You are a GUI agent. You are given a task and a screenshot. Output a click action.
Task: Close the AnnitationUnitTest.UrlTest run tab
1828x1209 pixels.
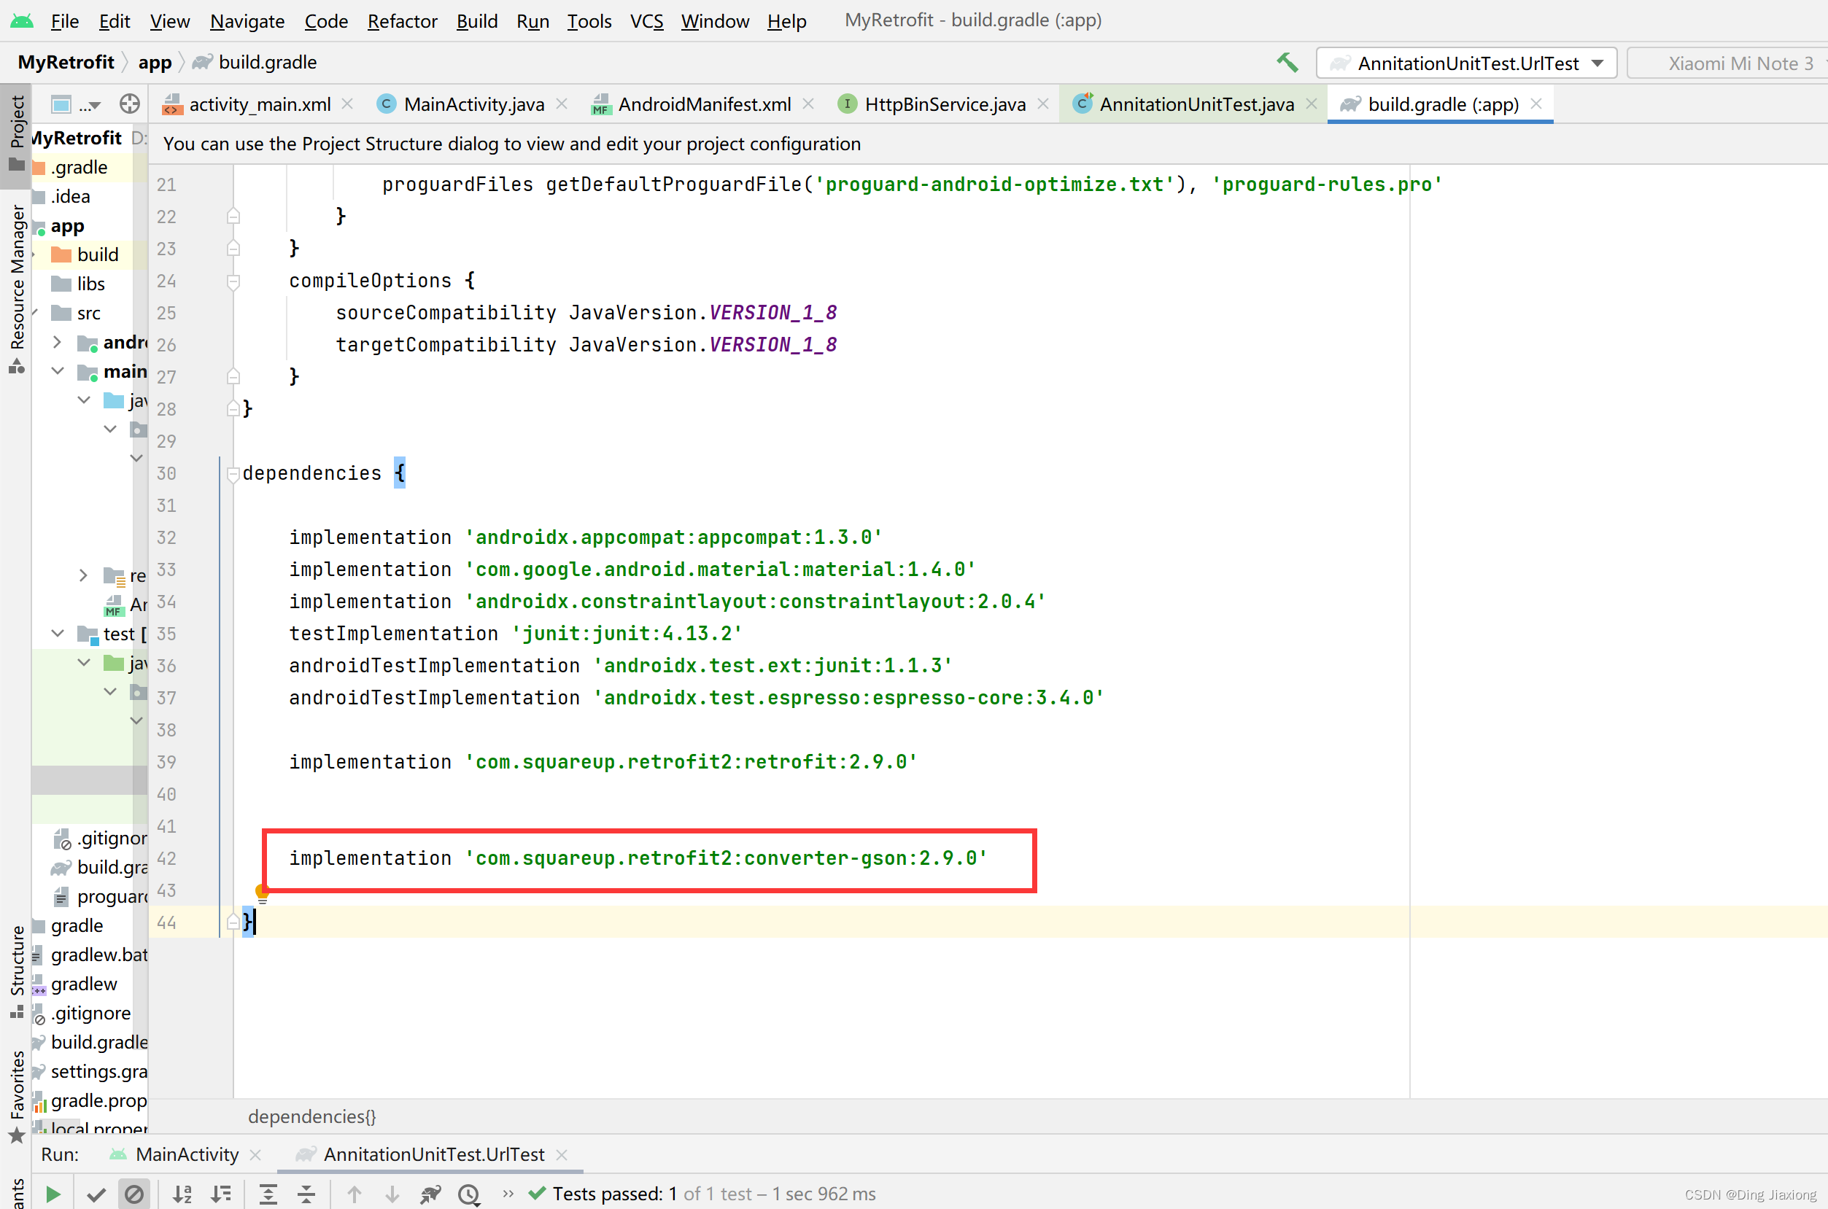coord(562,1154)
